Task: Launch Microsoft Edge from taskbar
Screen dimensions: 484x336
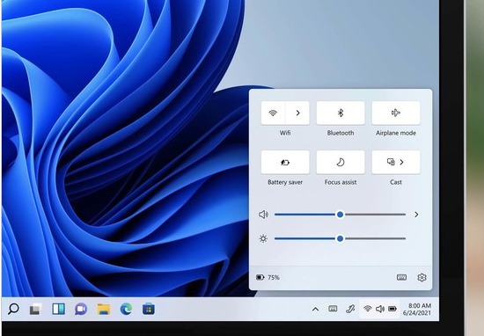Action: tap(126, 309)
